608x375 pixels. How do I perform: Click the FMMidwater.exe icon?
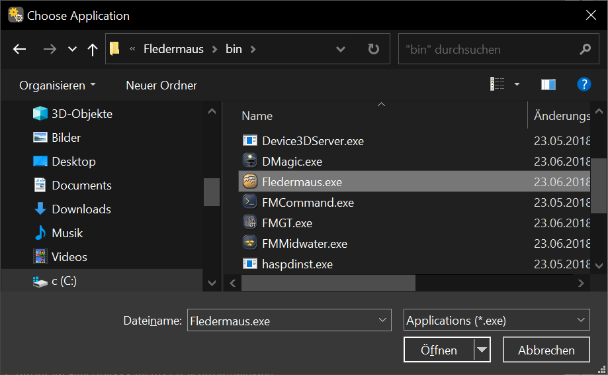[x=249, y=242]
